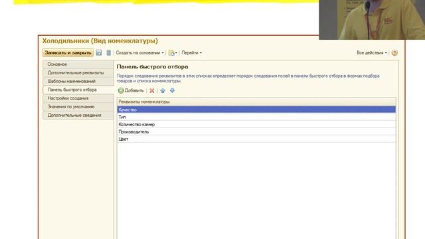
Task: Open Дополнительные реквизиты tab
Action: [x=78, y=72]
